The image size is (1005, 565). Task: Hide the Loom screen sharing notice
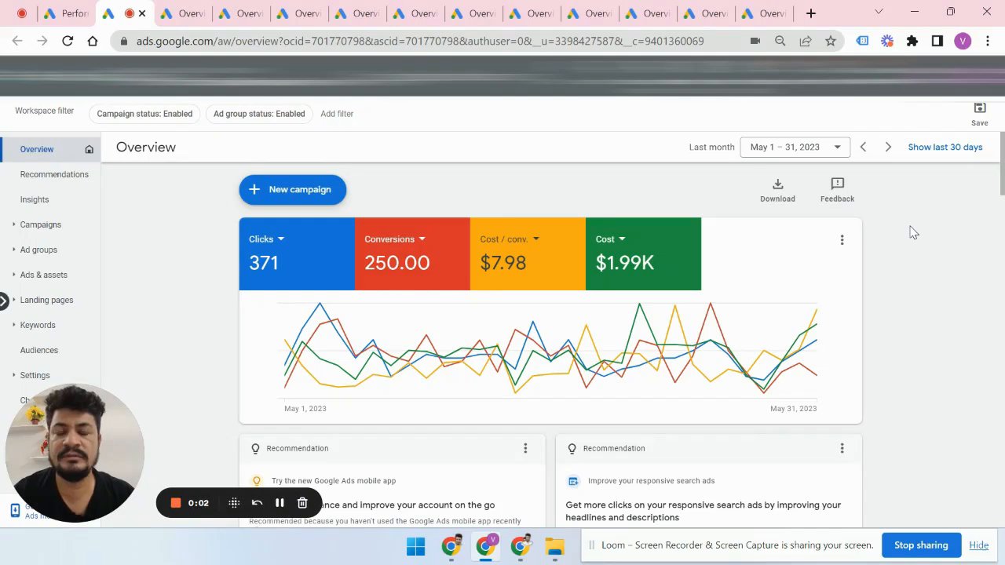pos(978,545)
